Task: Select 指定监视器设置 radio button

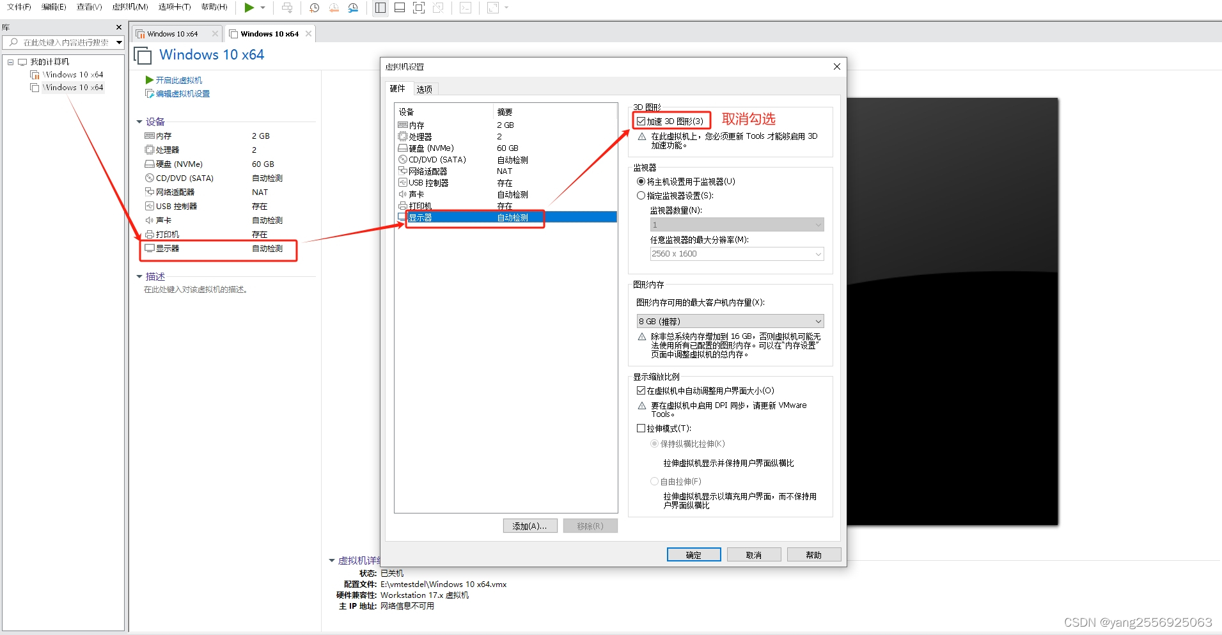Action: point(641,196)
